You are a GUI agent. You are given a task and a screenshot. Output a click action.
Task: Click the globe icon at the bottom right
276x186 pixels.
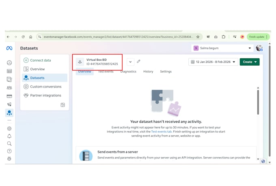(263, 161)
